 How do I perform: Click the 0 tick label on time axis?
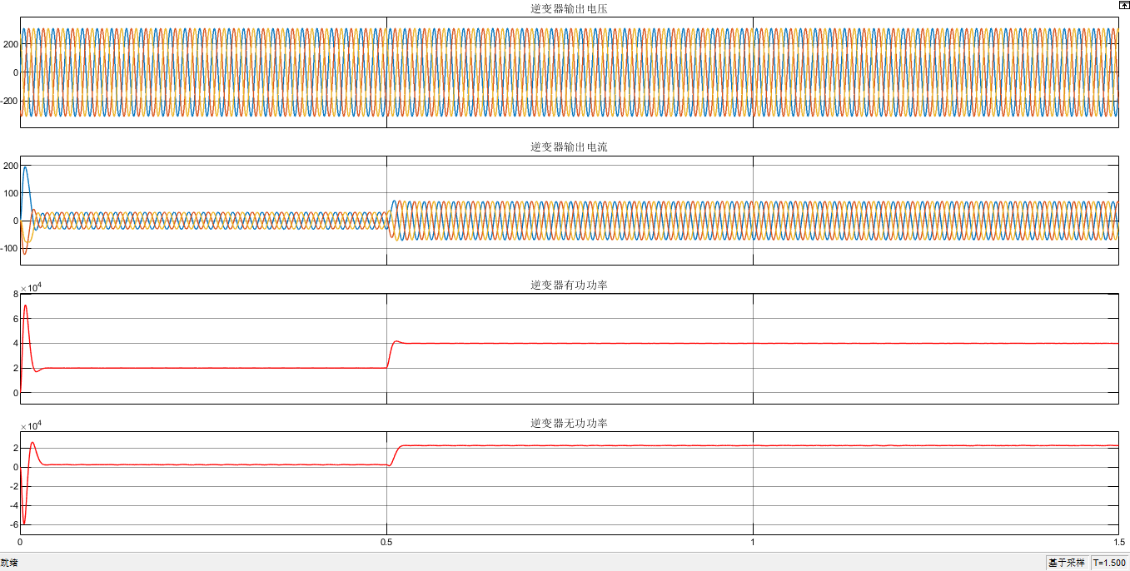coord(20,542)
